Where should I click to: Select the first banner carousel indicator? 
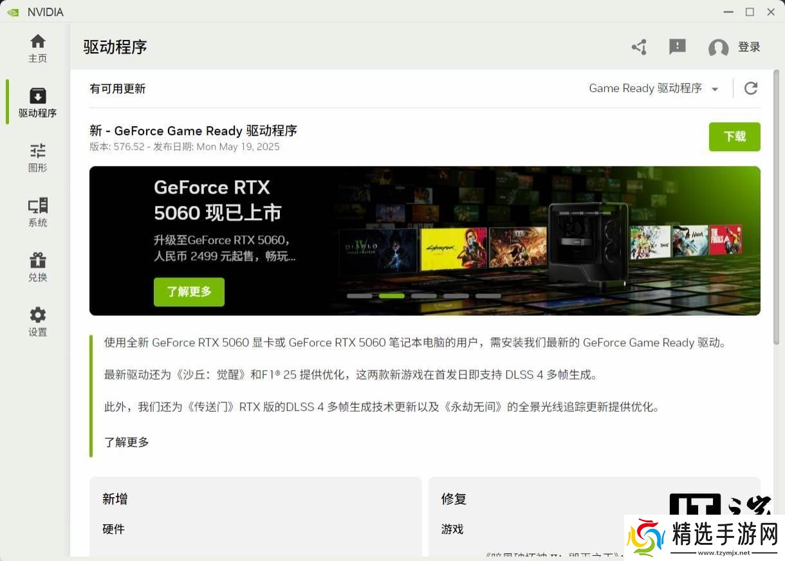(x=360, y=296)
